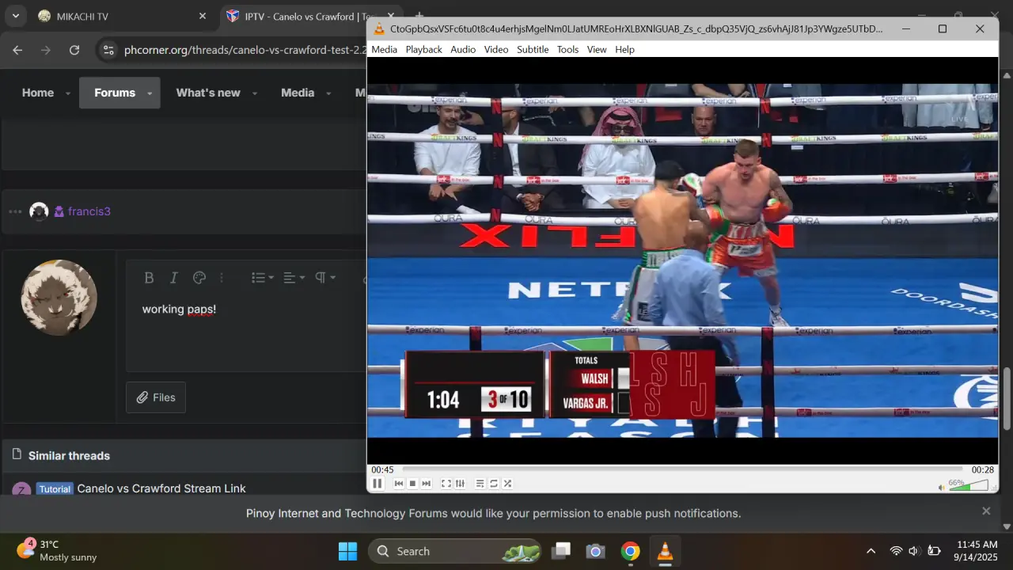
Task: Switch to the MIKACHI TV tab
Action: click(123, 16)
